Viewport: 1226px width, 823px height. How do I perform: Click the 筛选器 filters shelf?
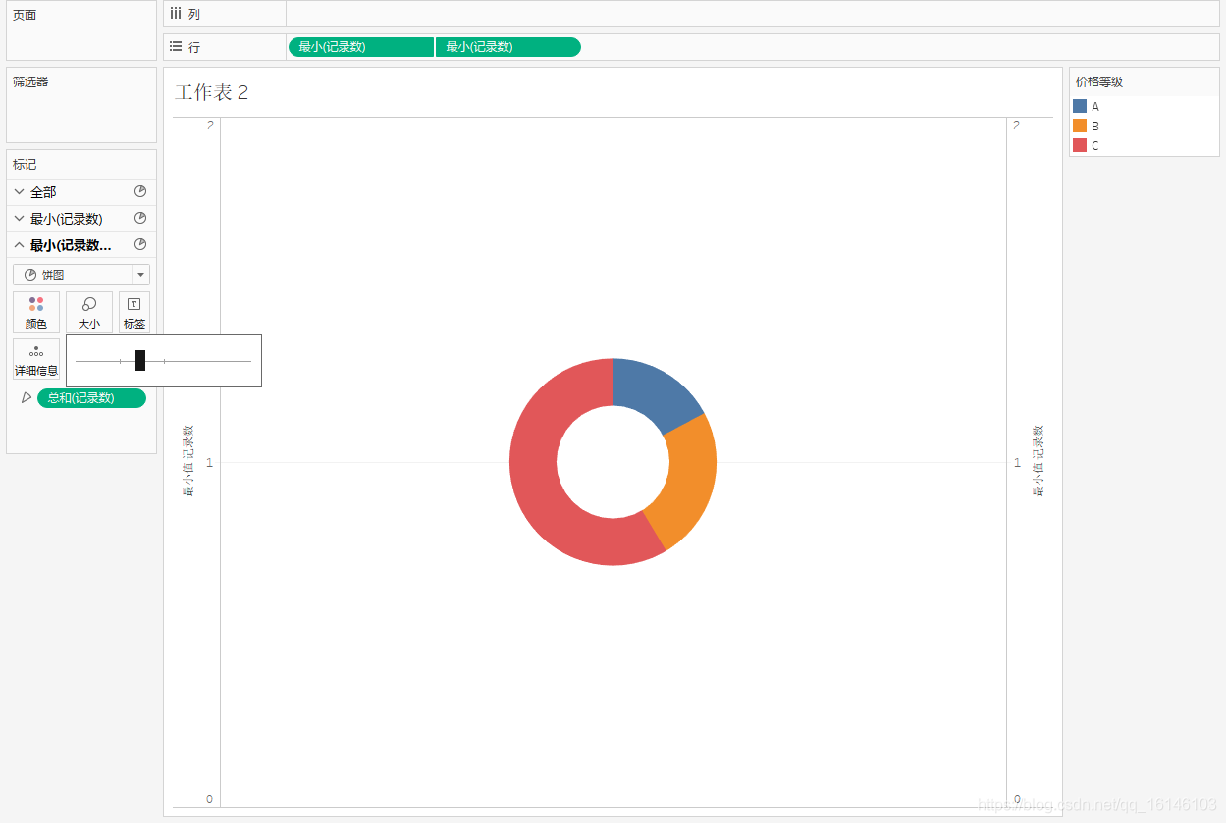click(x=81, y=105)
